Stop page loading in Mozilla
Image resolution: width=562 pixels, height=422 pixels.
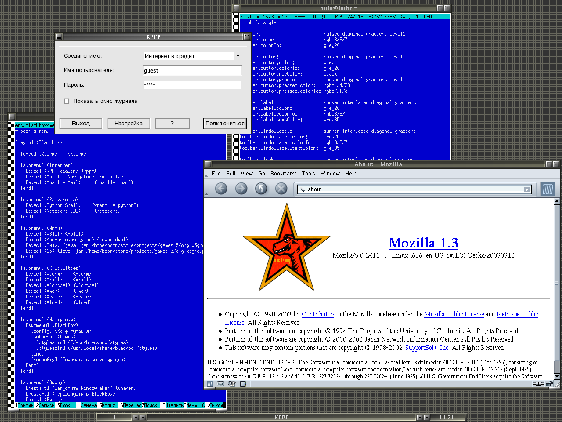pos(281,189)
